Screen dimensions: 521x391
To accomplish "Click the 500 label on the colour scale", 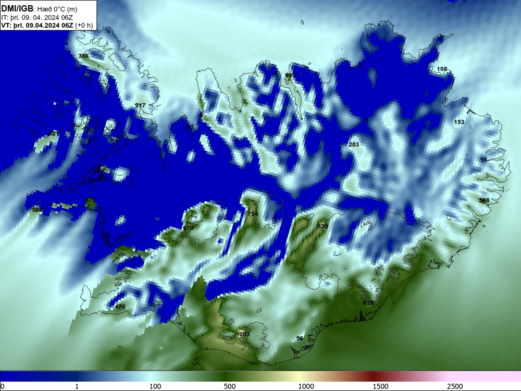I will [230, 386].
